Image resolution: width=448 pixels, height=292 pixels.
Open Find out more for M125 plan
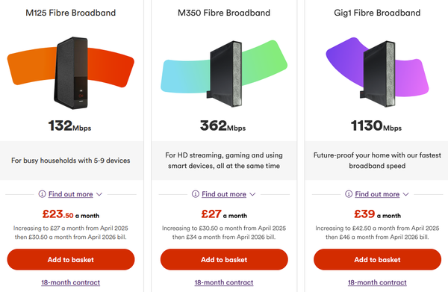[71, 194]
